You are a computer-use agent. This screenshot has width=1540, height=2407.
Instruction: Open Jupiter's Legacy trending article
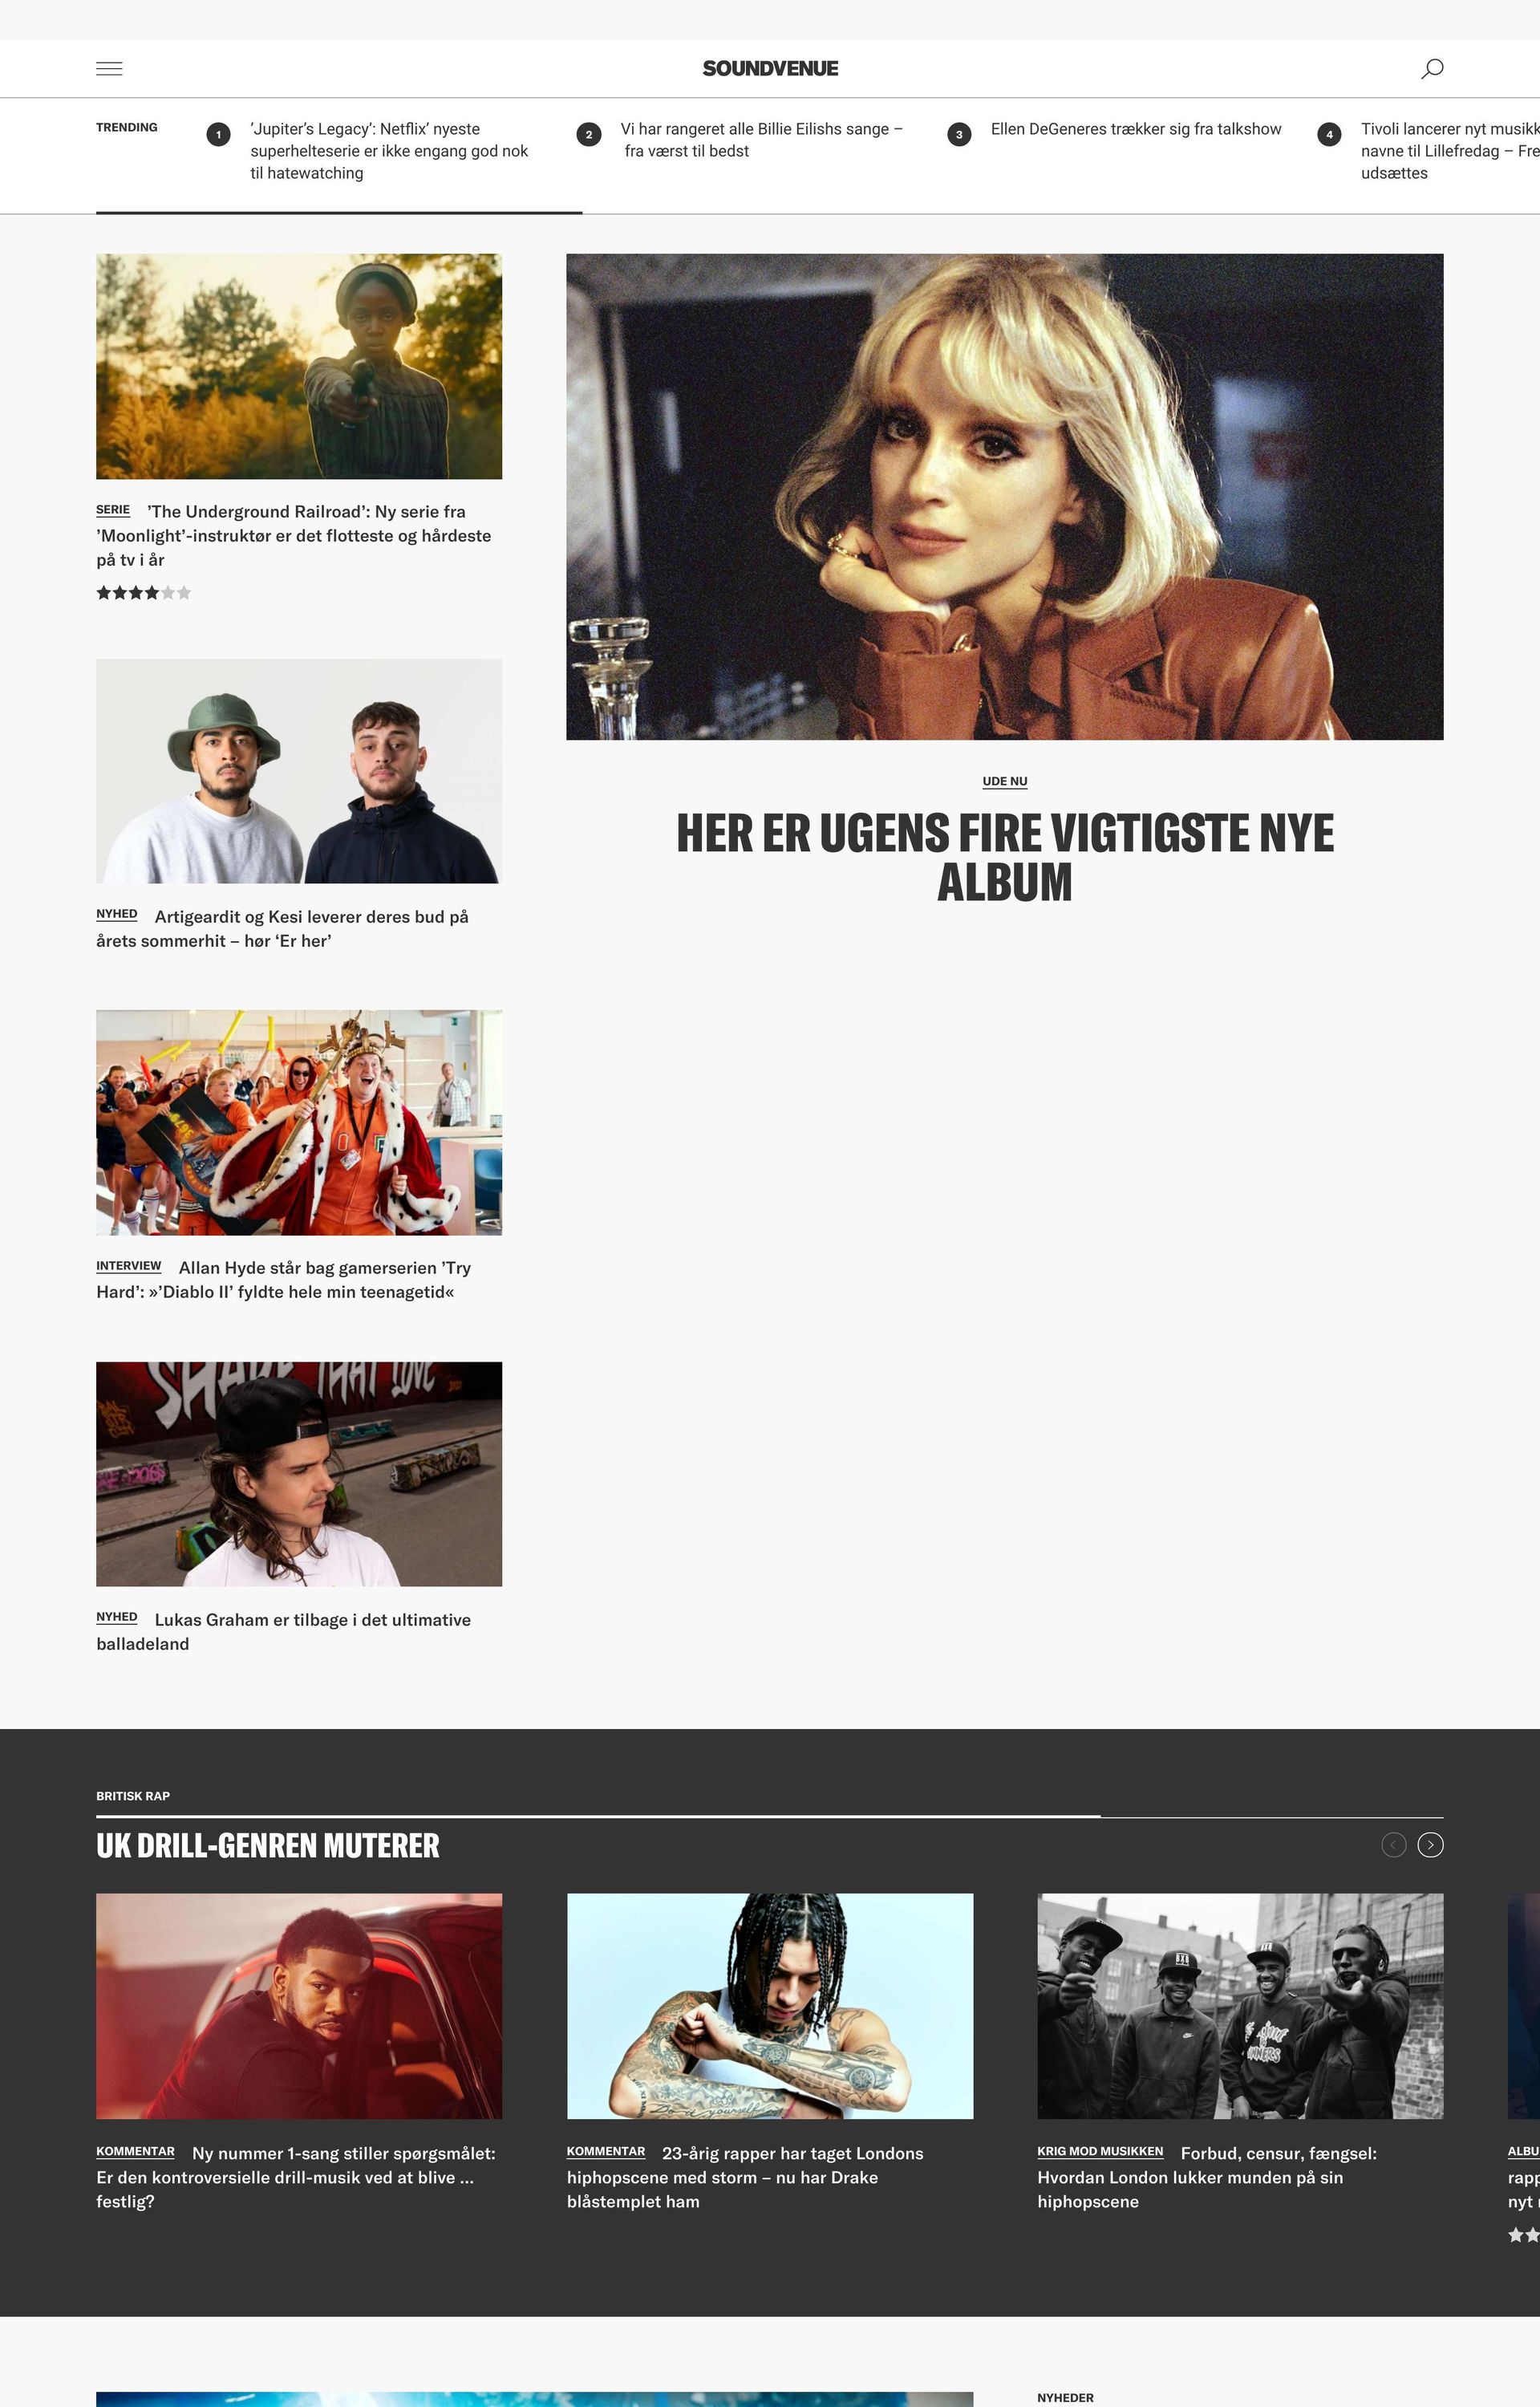(x=389, y=151)
